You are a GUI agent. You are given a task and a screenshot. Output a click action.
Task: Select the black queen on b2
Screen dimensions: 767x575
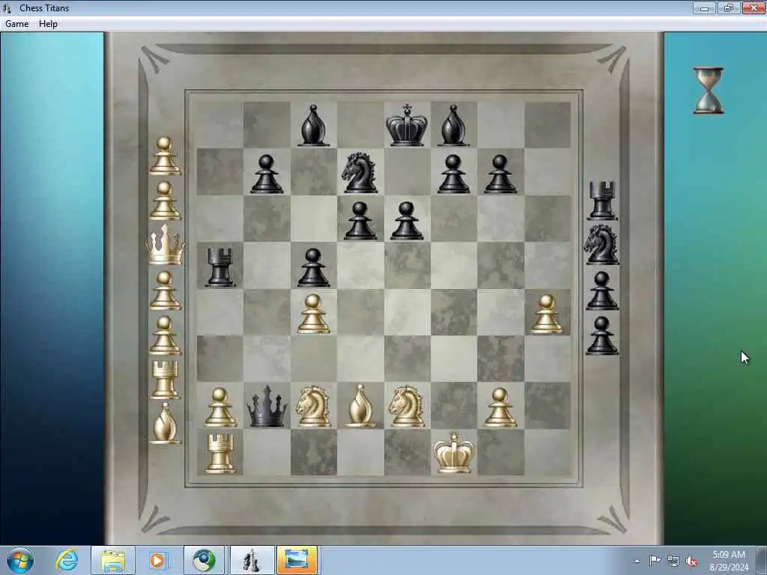point(267,407)
